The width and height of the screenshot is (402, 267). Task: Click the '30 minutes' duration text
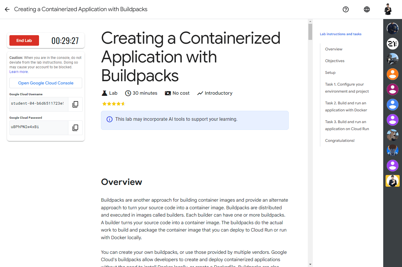145,93
